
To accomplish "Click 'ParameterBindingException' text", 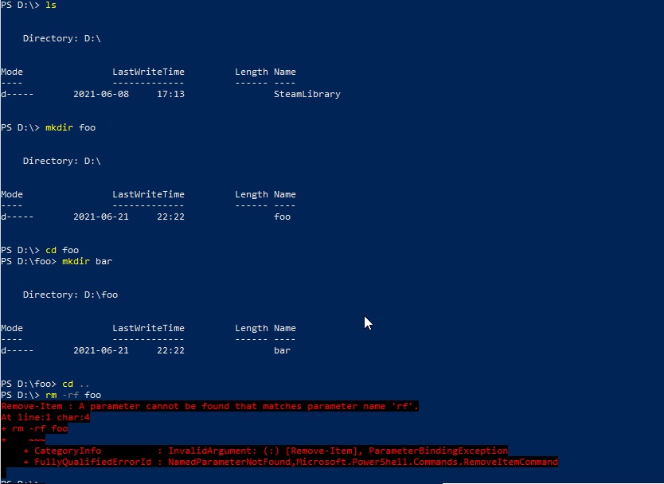I will coord(439,451).
